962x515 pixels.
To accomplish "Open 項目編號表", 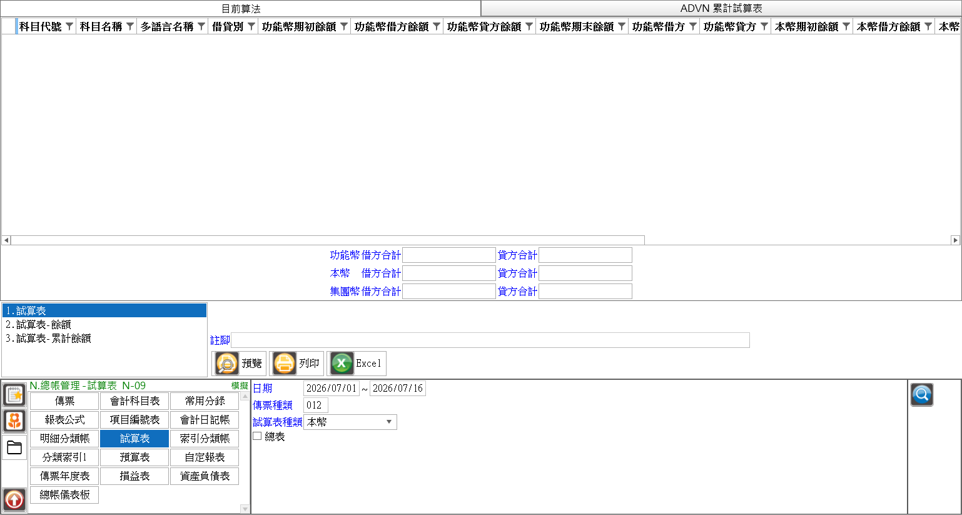I will point(134,420).
